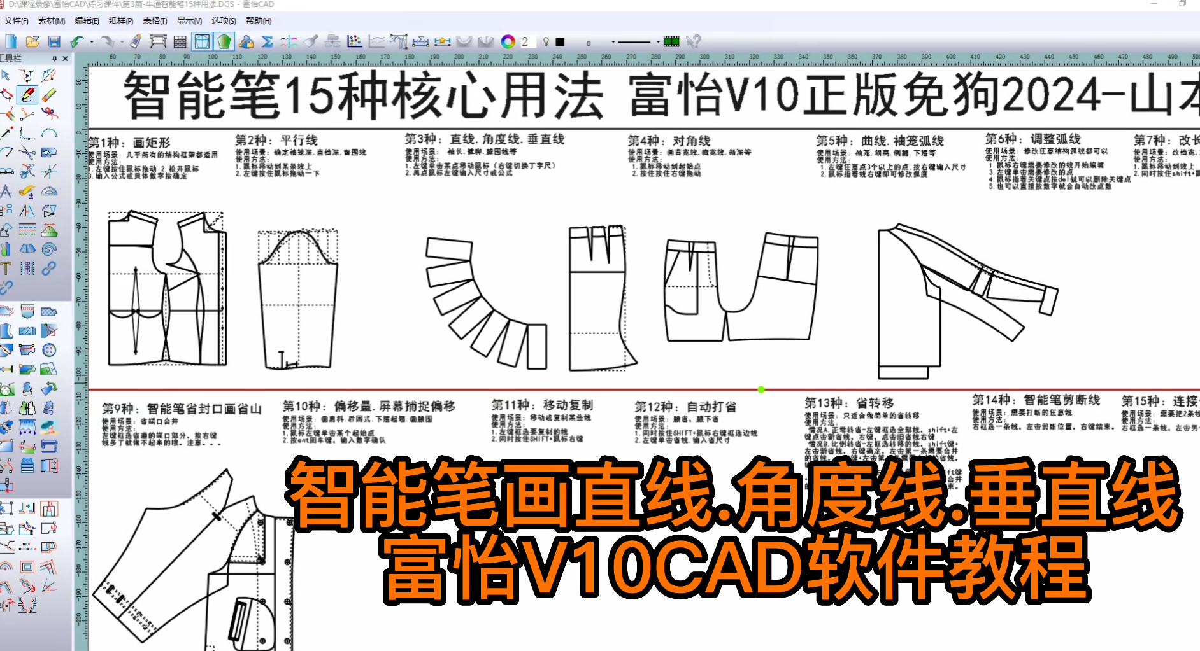Screen dimensions: 1200x651
Task: Open the color wheel picker
Action: (508, 41)
